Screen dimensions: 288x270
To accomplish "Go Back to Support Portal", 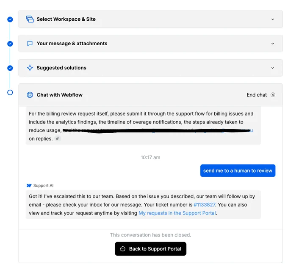I will (x=150, y=249).
